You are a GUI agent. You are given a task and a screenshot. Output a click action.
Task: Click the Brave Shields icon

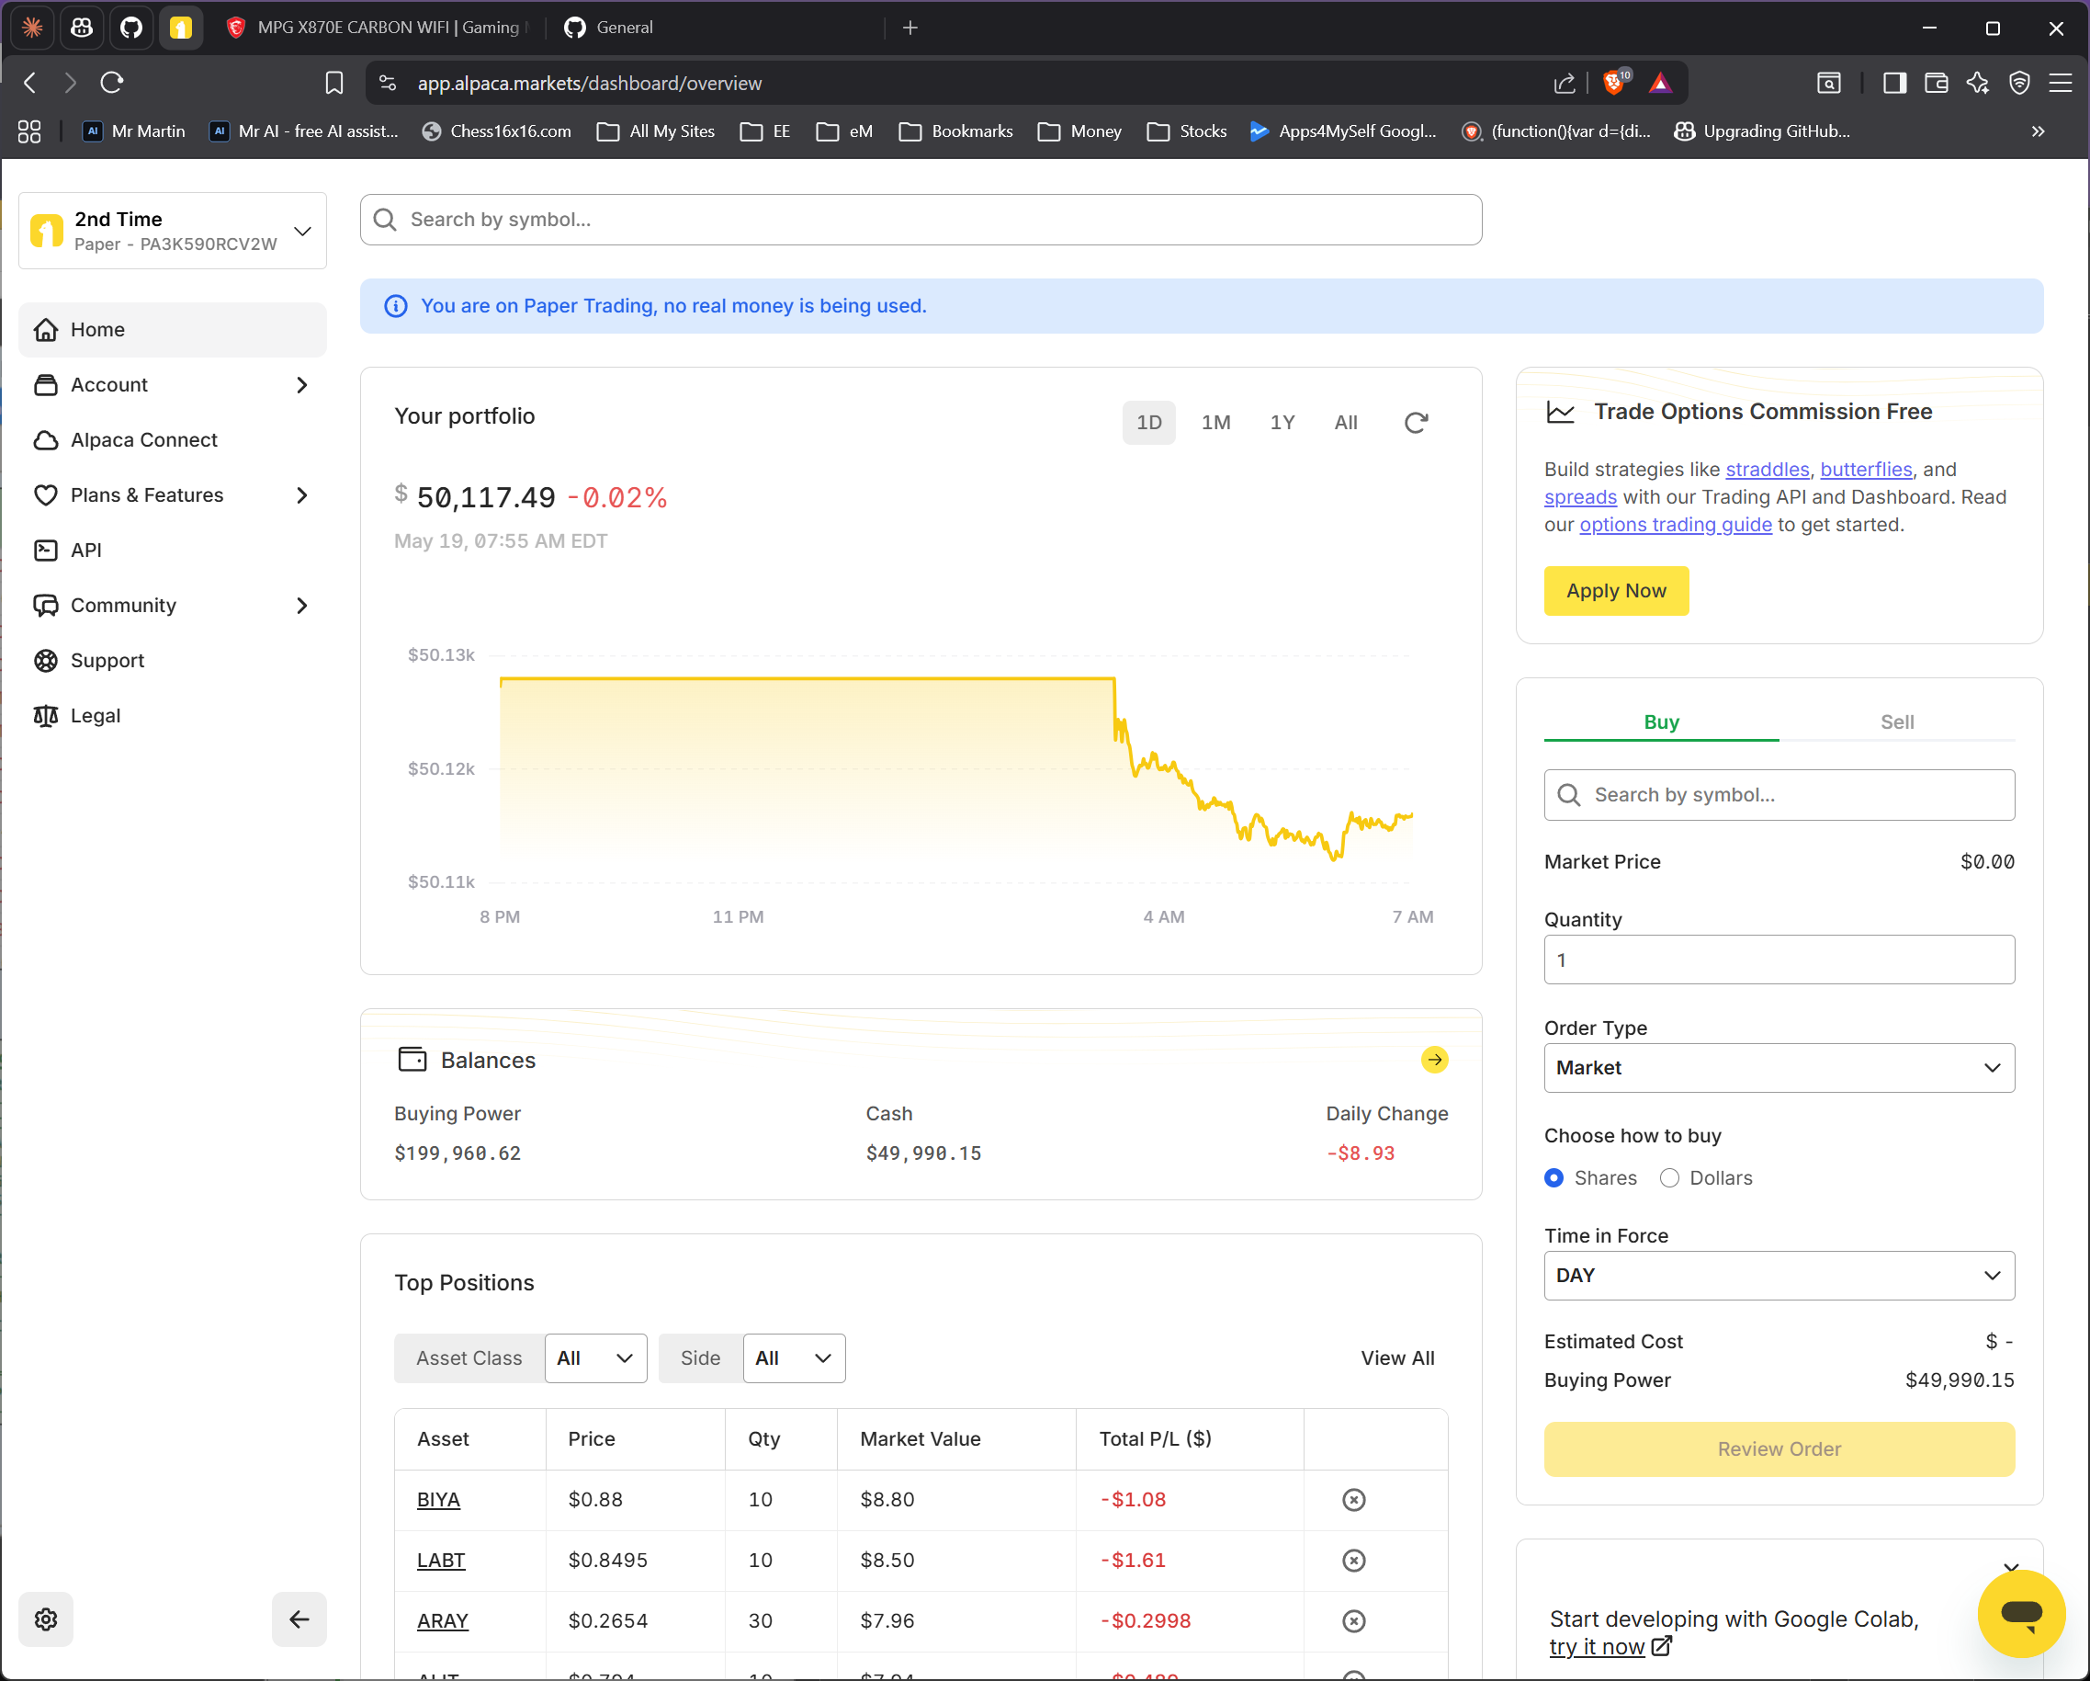tap(1615, 83)
